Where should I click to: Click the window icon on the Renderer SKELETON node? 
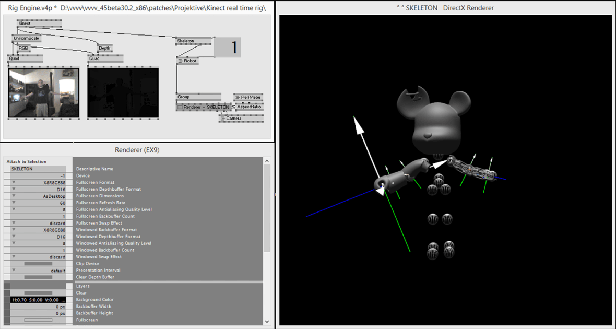(180, 107)
